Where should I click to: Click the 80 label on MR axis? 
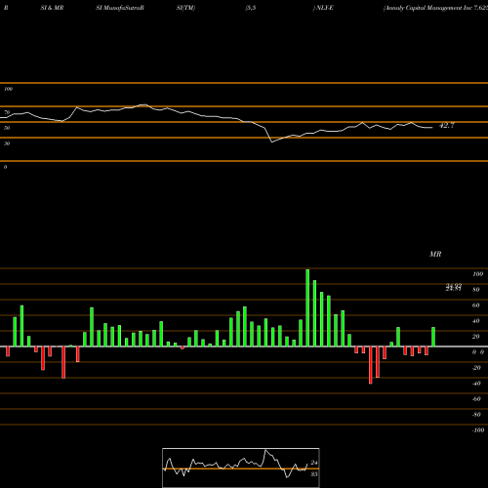476,290
